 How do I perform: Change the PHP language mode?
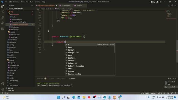168,93
